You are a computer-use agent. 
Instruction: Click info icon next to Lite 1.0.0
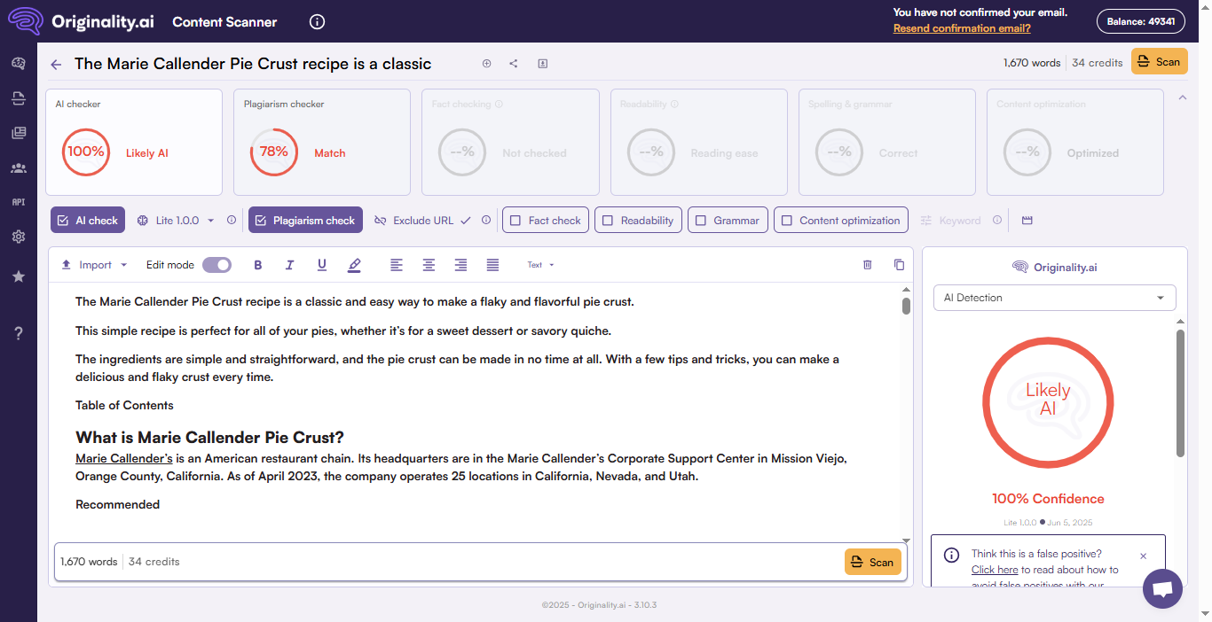point(232,221)
